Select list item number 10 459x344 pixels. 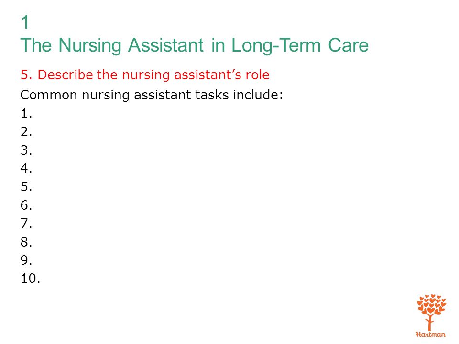(31, 279)
